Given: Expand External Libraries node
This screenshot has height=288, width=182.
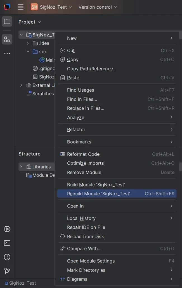Looking at the screenshot, I should click(x=21, y=85).
